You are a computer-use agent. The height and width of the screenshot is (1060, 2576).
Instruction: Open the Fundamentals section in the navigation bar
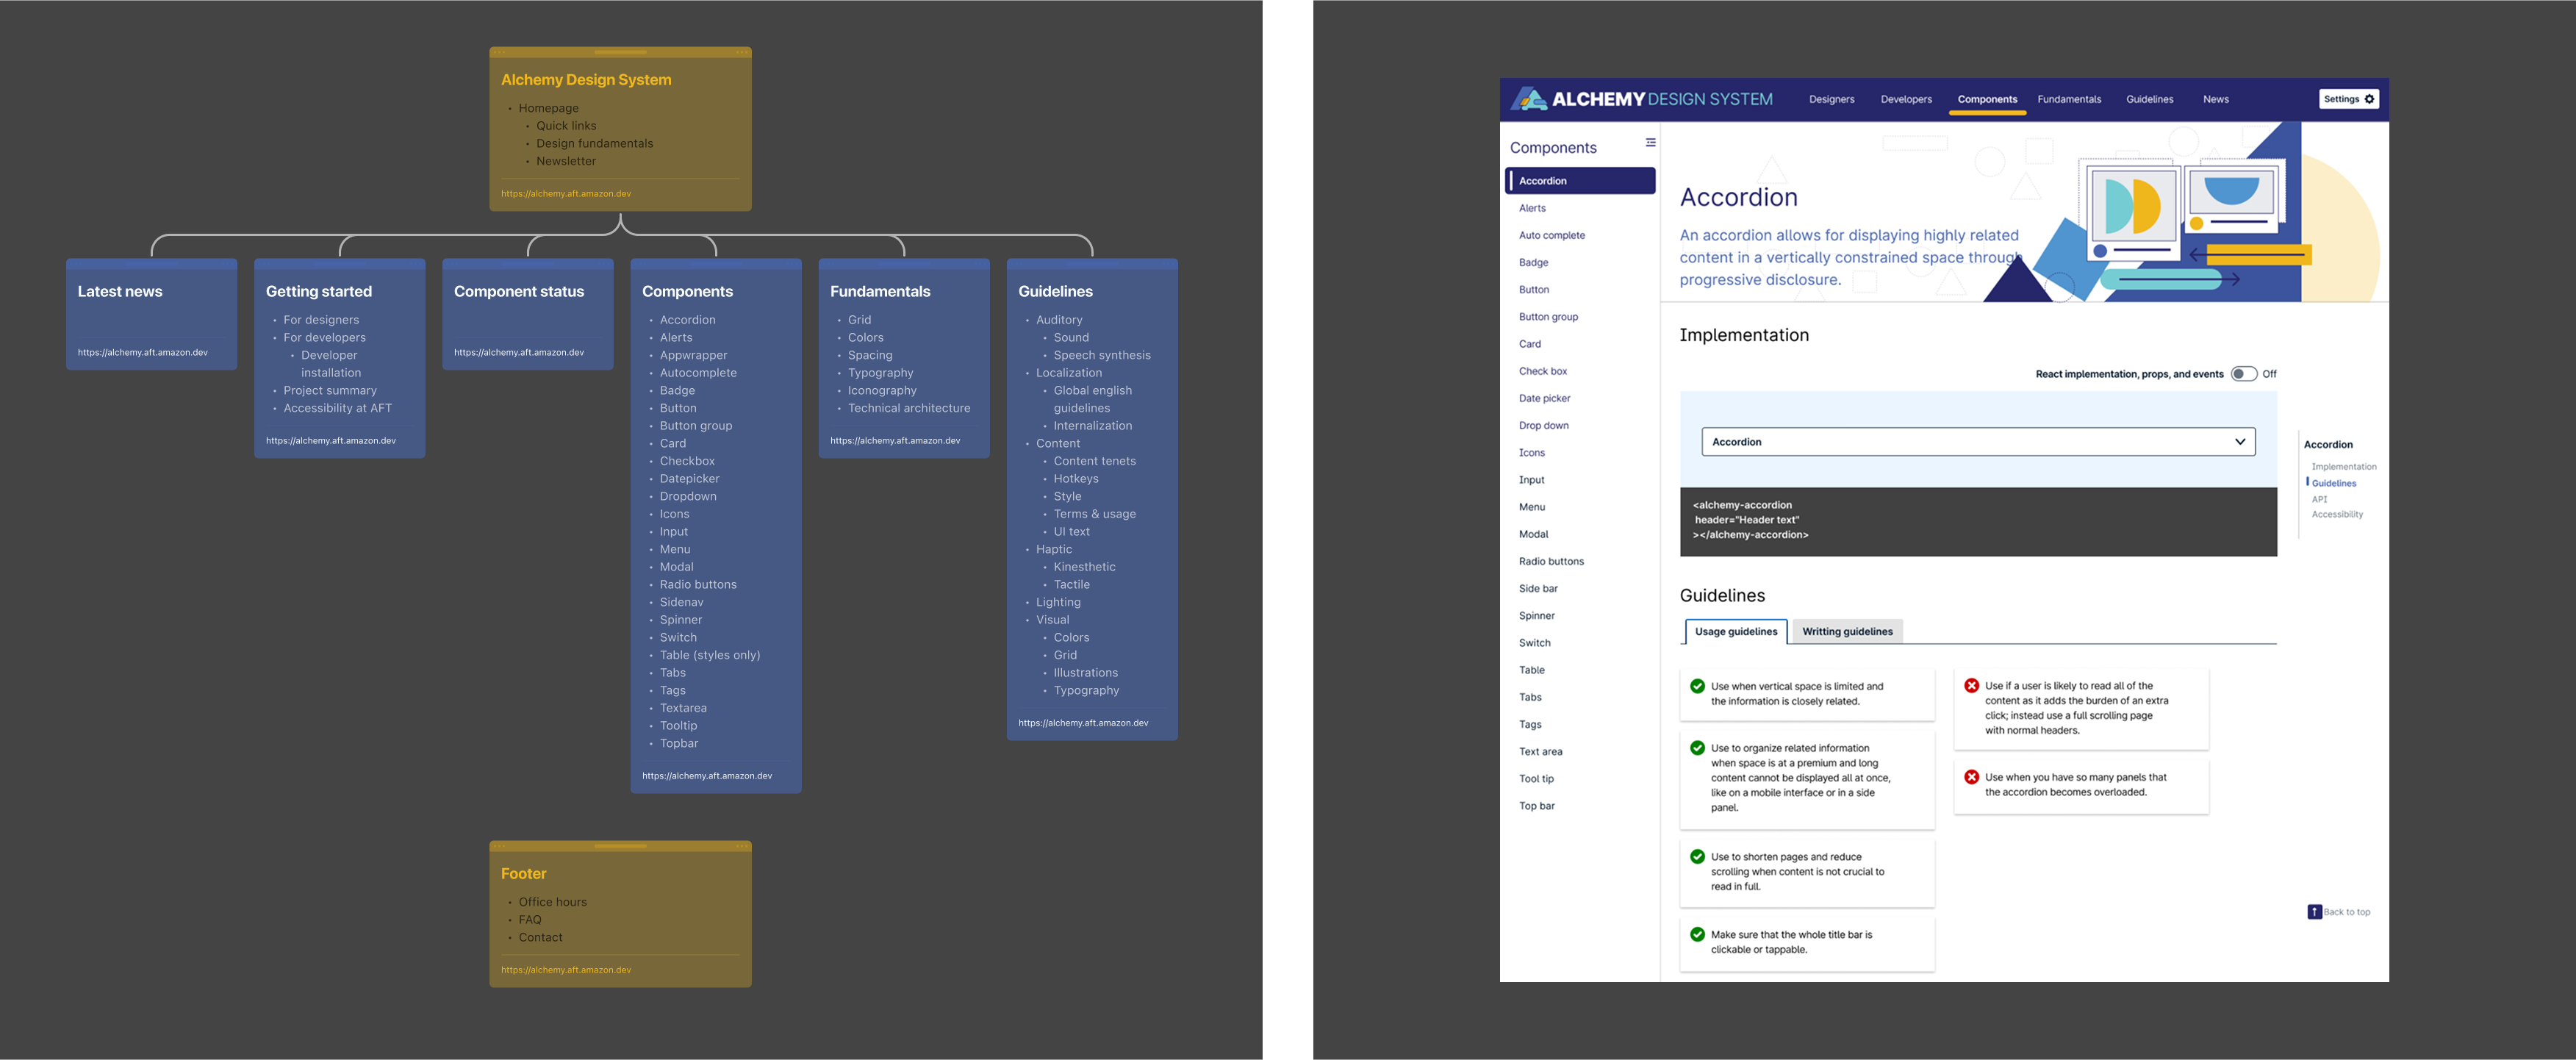(x=2069, y=99)
